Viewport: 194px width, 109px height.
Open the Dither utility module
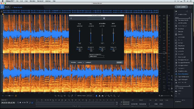tap(178, 91)
